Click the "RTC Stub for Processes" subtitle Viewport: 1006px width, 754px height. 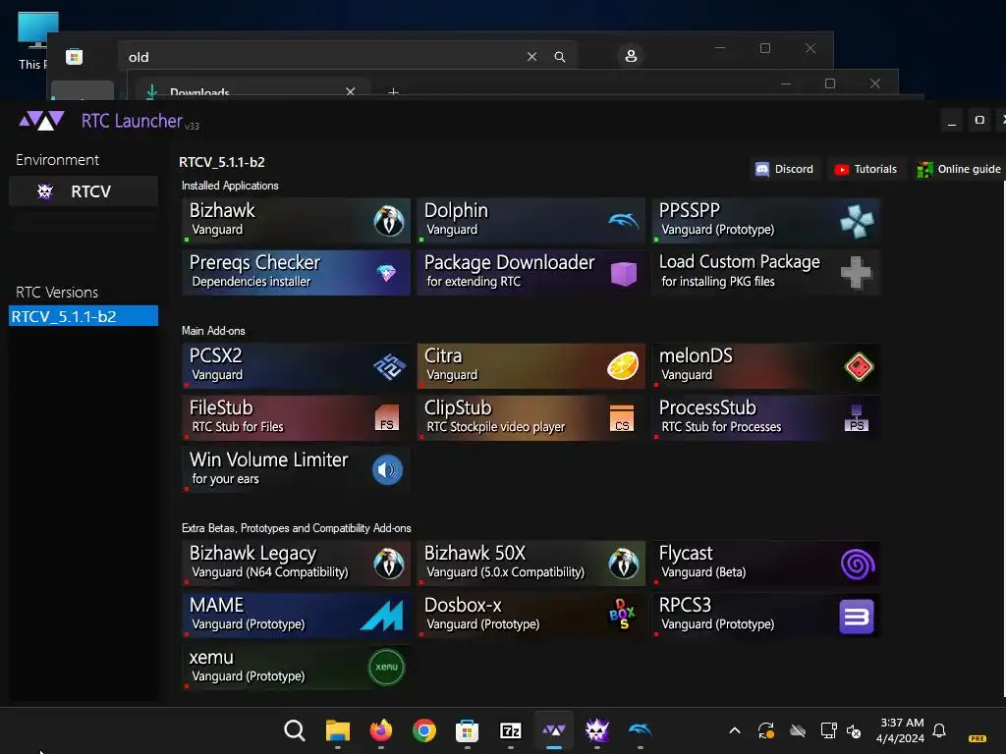click(722, 427)
